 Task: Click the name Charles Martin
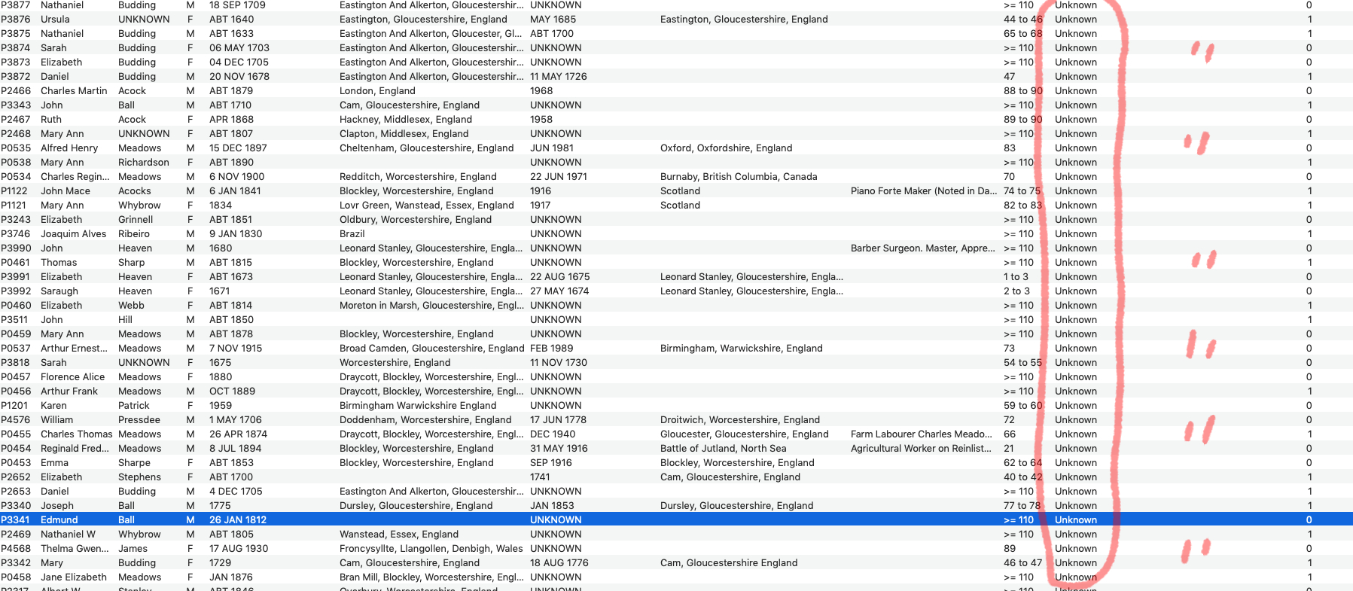74,91
